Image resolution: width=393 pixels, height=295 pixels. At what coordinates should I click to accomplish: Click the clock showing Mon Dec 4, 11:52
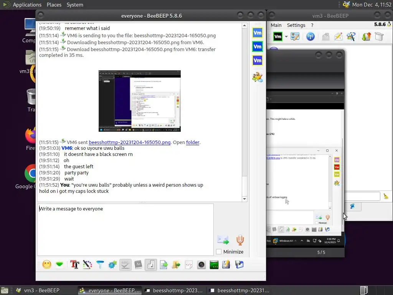click(x=372, y=5)
